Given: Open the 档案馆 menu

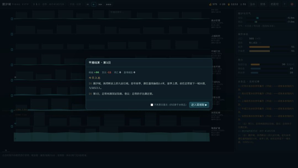Looking at the screenshot, I should click(275, 4).
